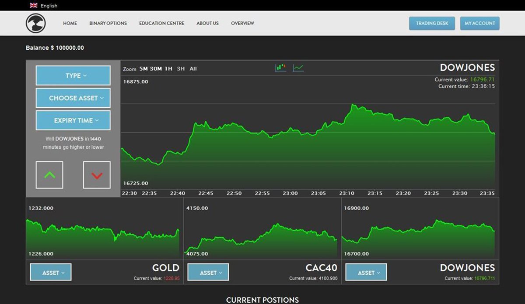This screenshot has width=525, height=304.
Task: Click the globe logo icon
Action: click(x=36, y=23)
